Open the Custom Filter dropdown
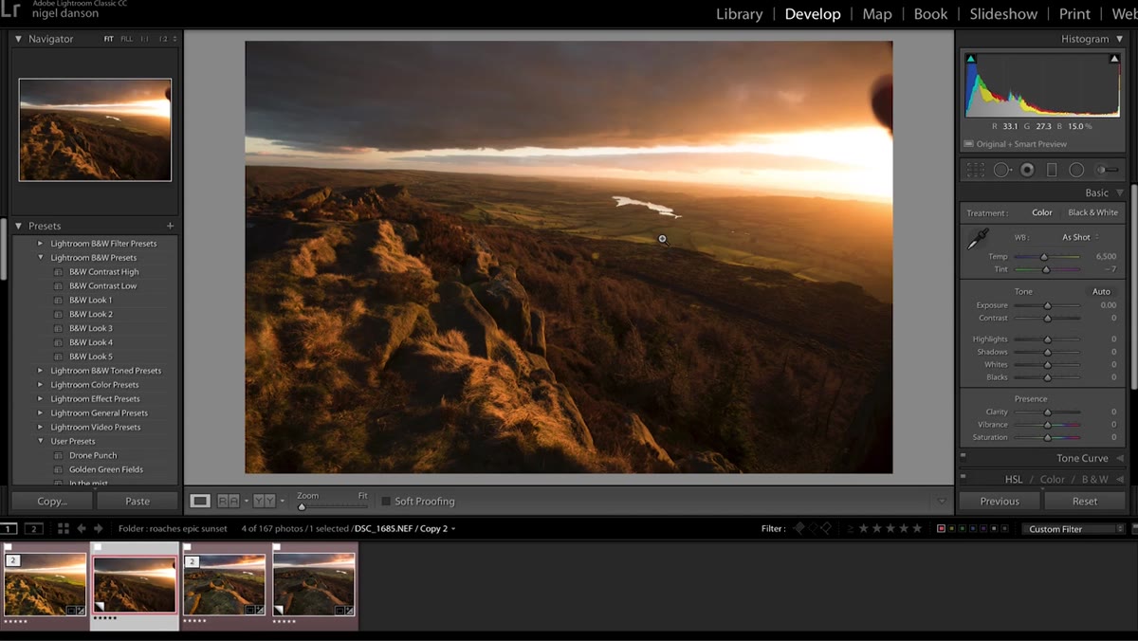Image resolution: width=1138 pixels, height=641 pixels. click(1075, 528)
